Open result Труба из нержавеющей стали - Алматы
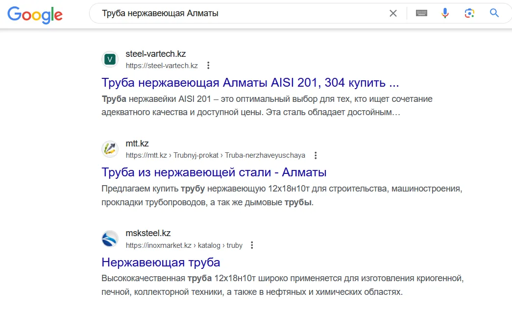Viewport: 512px width, 312px height. click(214, 172)
